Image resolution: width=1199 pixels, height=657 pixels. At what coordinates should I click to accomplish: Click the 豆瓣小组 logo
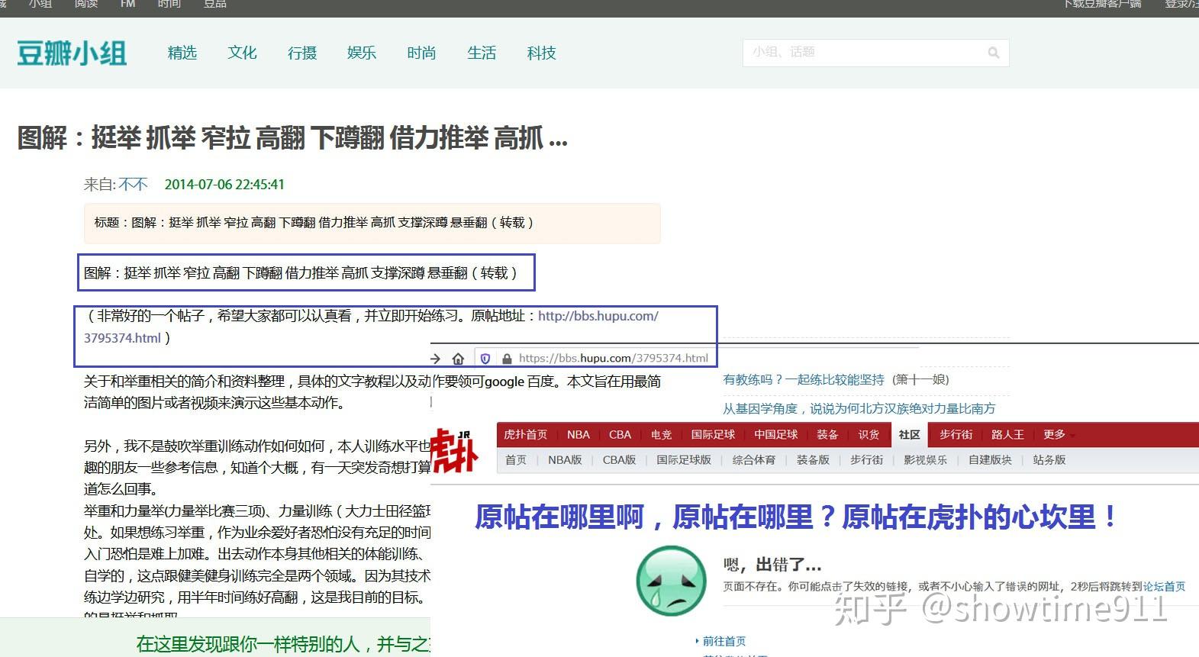[72, 53]
